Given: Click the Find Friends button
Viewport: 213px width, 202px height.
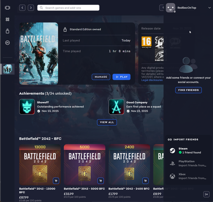Looking at the screenshot, I should (189, 90).
